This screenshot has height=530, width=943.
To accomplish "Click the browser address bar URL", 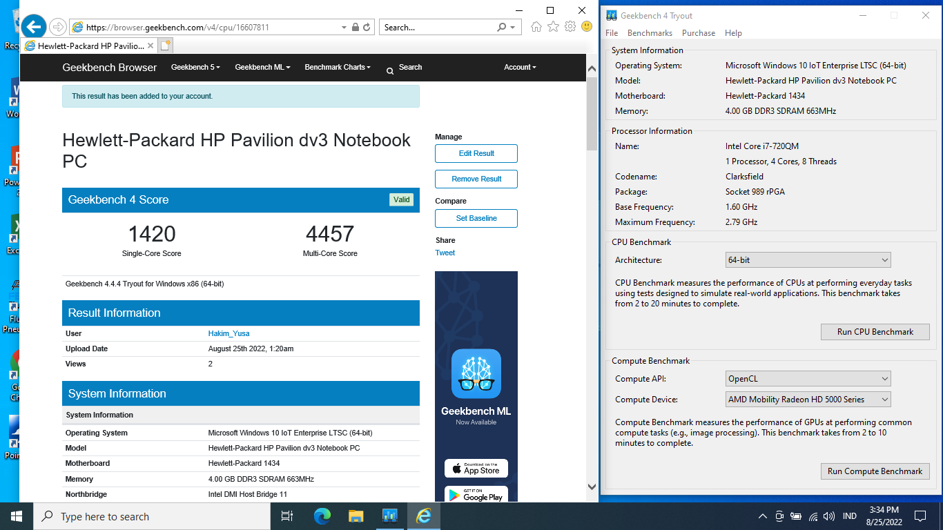I will click(x=204, y=28).
